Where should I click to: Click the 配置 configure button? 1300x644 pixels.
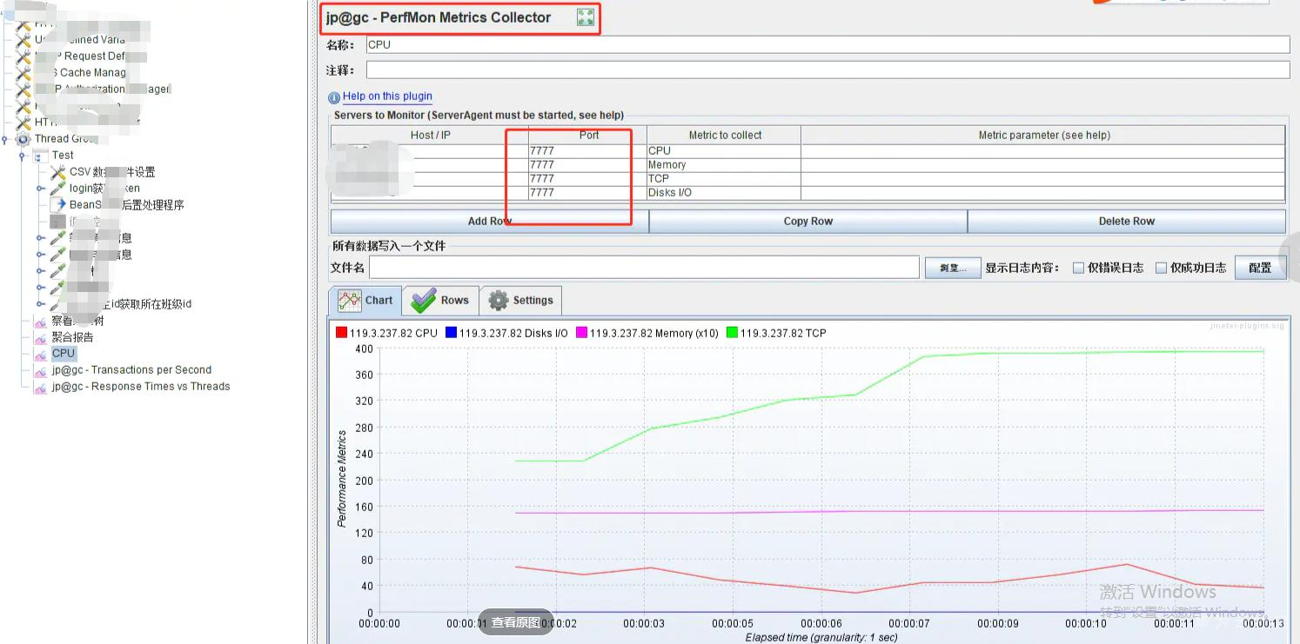[1260, 268]
